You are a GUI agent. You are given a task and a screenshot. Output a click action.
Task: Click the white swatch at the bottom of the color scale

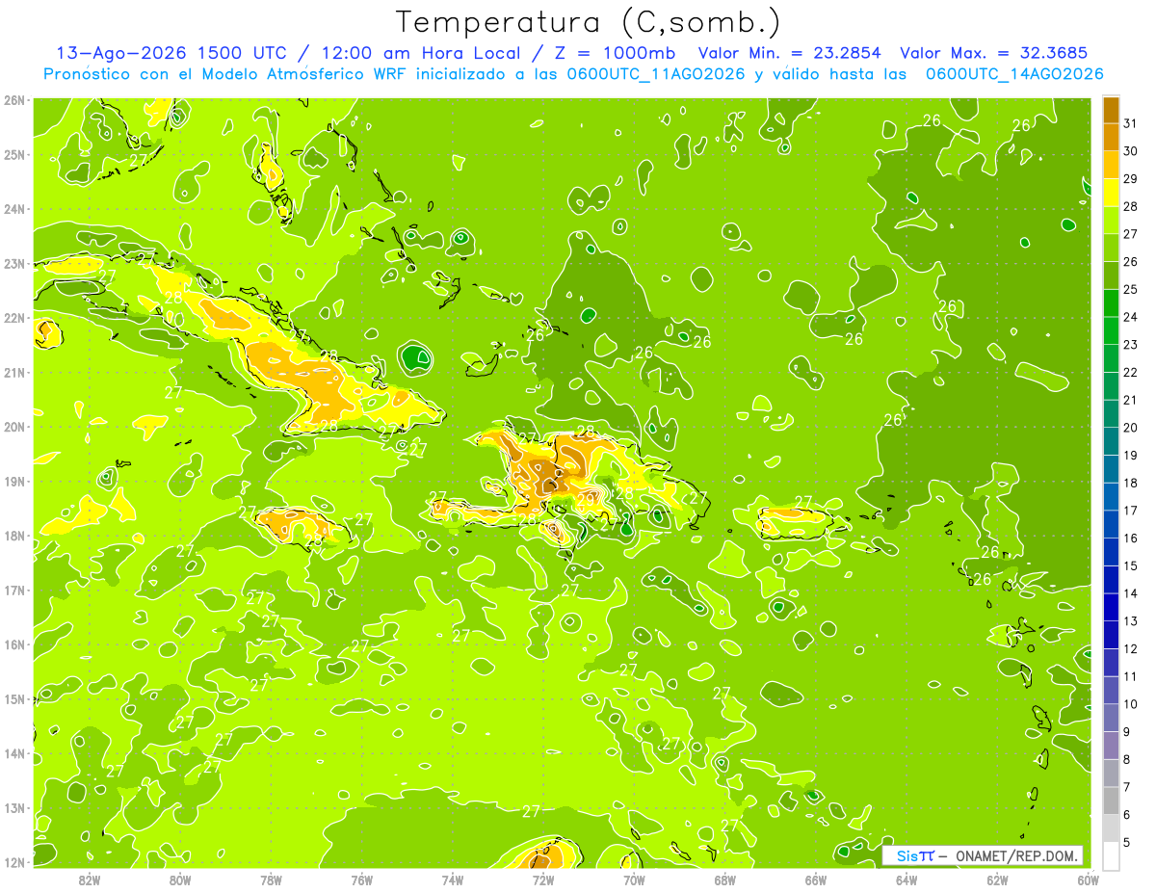pyautogui.click(x=1111, y=855)
